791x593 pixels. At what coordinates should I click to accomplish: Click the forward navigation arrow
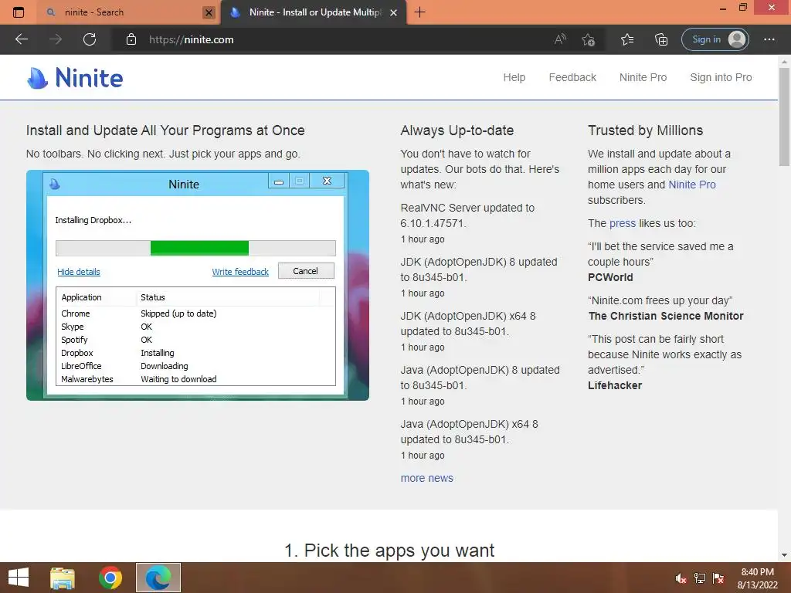tap(56, 39)
